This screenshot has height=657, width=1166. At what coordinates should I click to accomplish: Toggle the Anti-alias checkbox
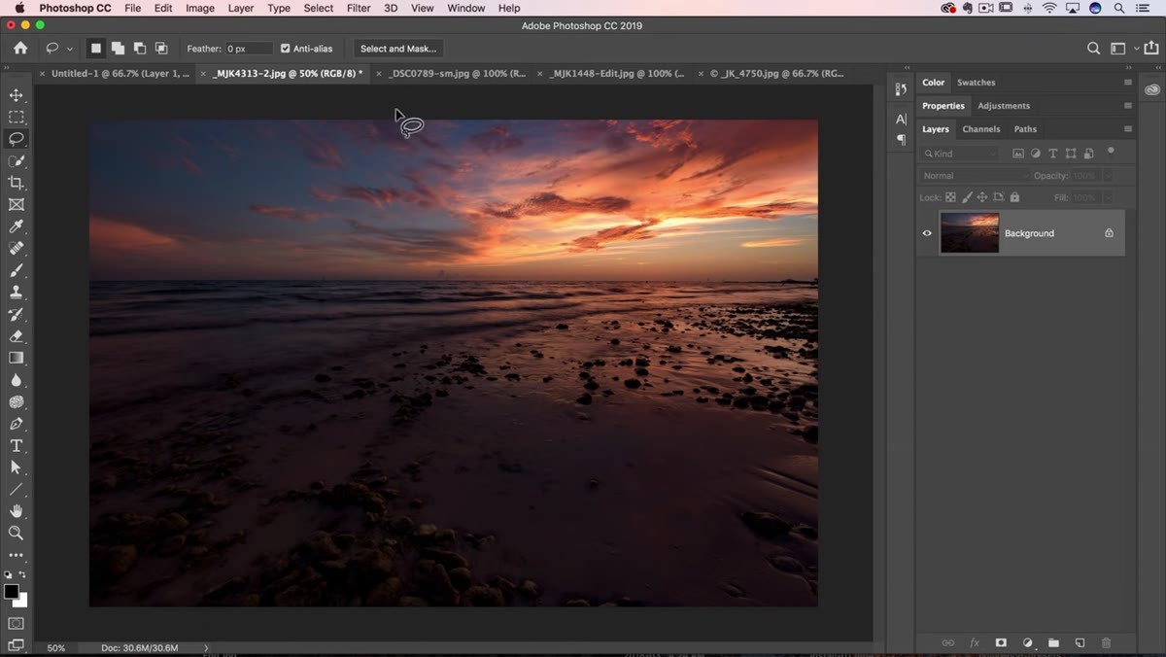285,49
